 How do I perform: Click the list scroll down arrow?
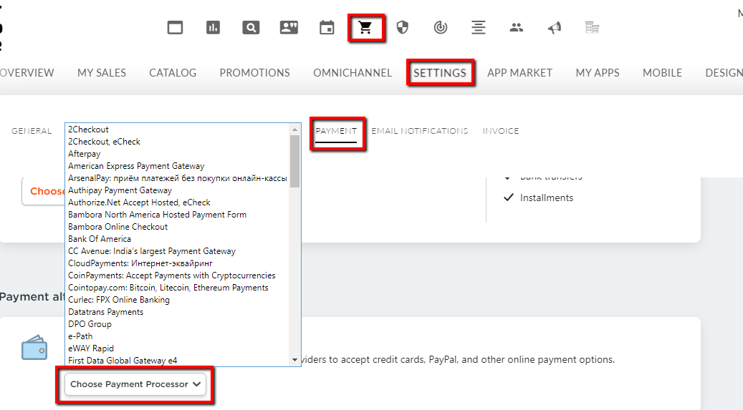tap(294, 361)
